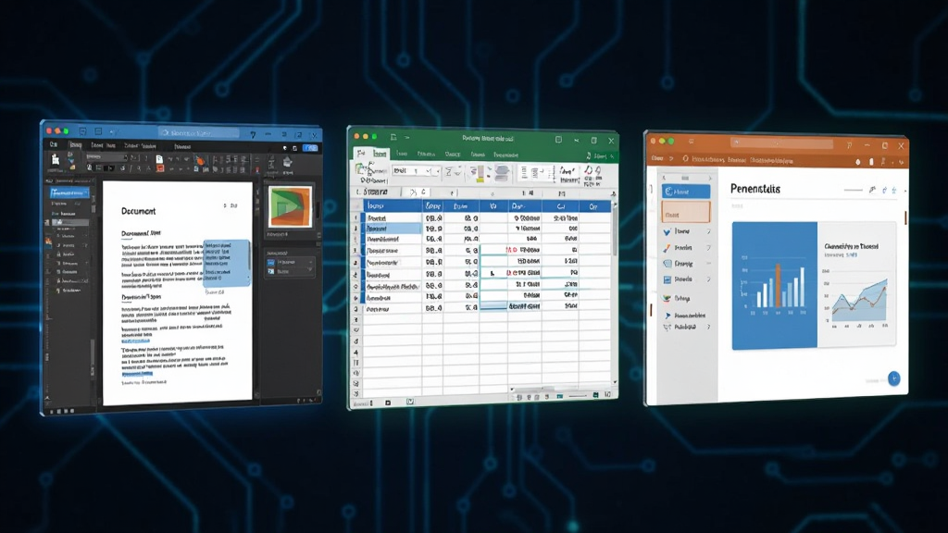Click the paste clipboard icon in dark document ribbon
948x533 pixels.
point(56,159)
